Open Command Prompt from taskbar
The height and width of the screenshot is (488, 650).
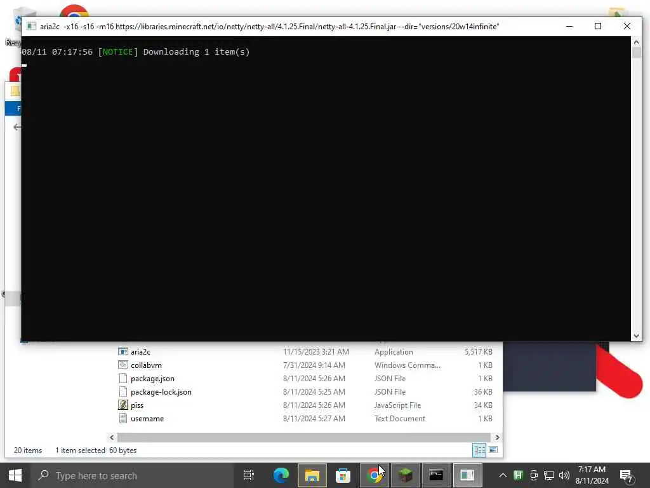click(436, 475)
